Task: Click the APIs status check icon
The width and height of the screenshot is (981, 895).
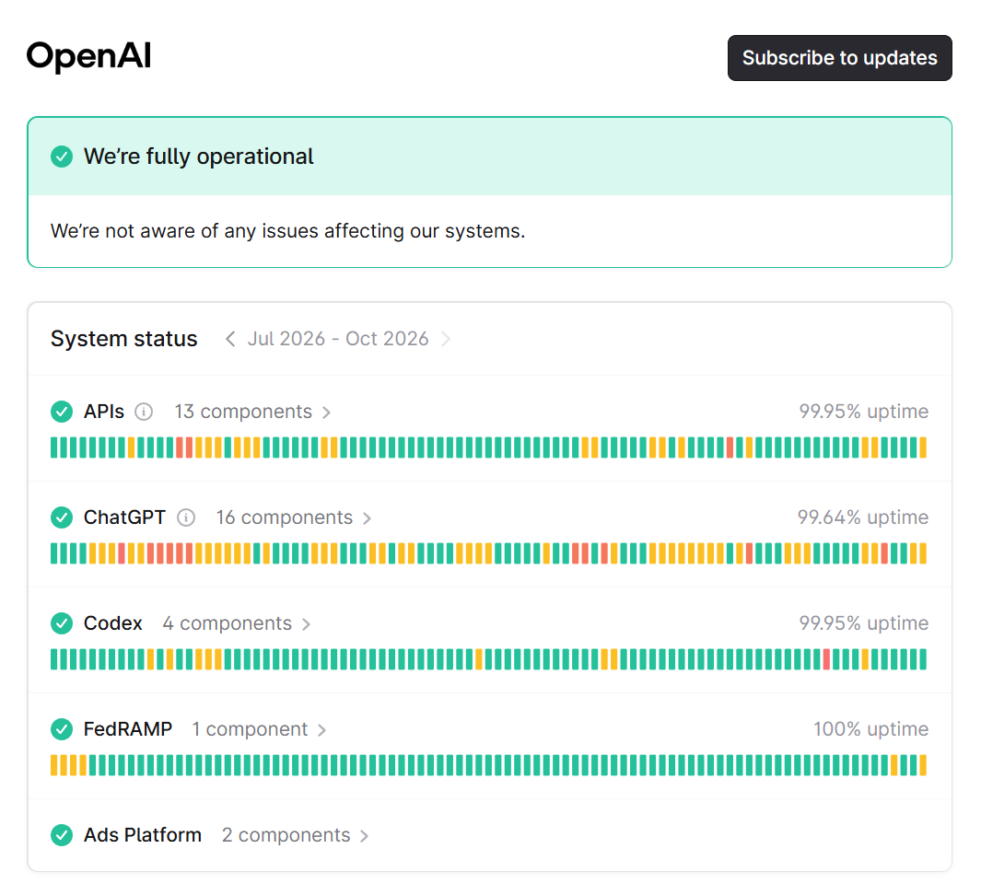Action: 62,412
